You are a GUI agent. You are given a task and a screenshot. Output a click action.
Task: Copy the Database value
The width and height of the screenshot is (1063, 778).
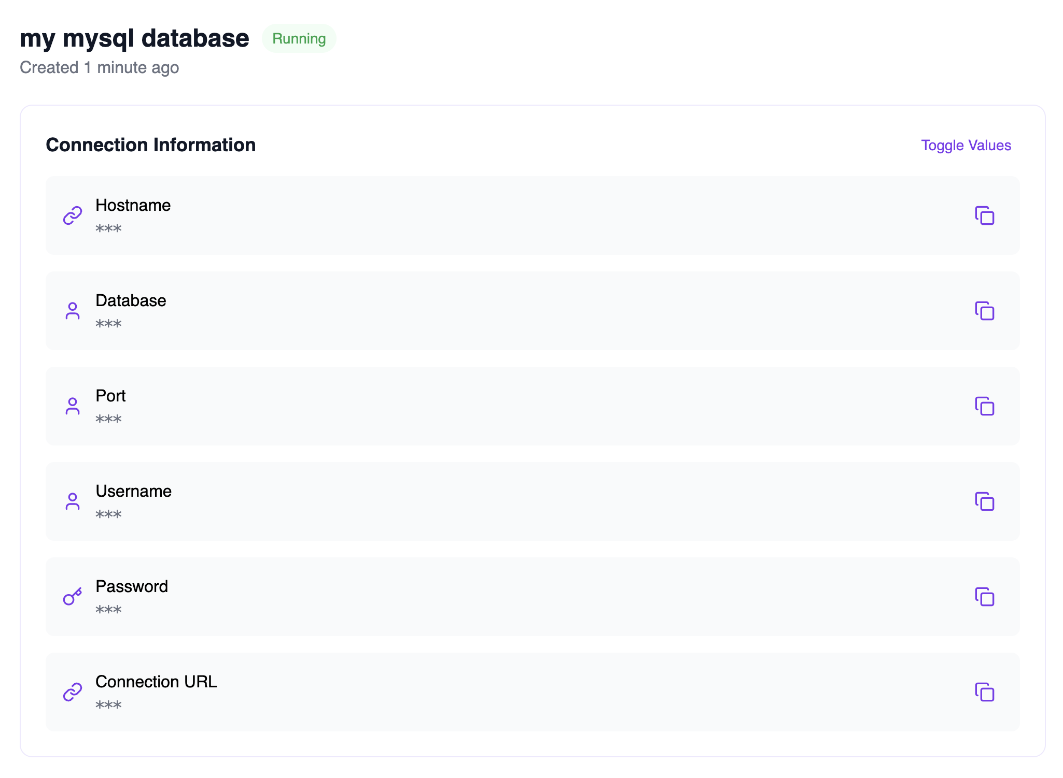[984, 311]
